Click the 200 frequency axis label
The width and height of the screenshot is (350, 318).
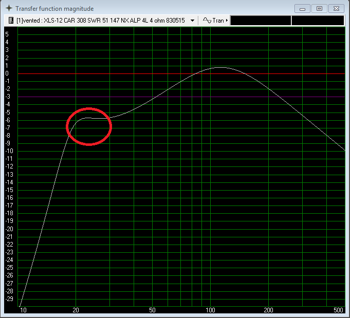(268, 310)
